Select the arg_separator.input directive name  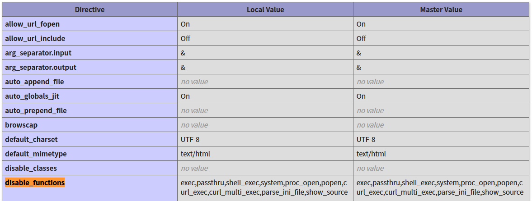coord(38,53)
